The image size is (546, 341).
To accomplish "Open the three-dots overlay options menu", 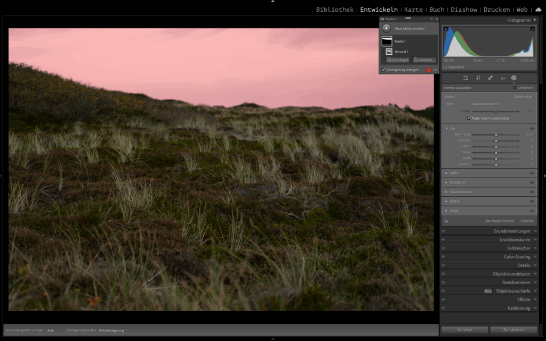I will 435,70.
